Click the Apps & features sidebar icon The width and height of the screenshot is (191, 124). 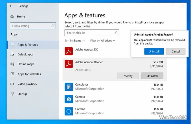(x=12, y=44)
